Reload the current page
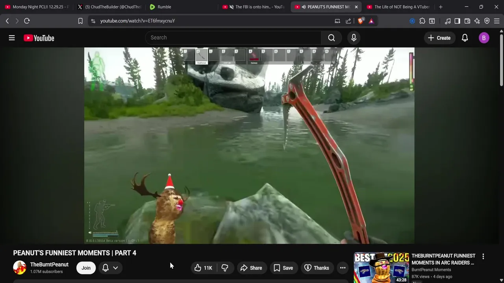The height and width of the screenshot is (283, 504). [27, 21]
